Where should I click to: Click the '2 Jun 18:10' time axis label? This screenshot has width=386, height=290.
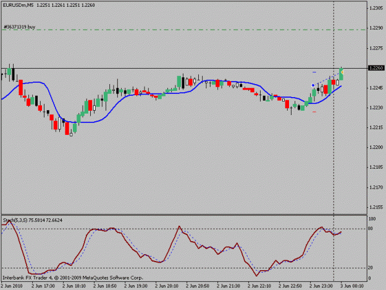[74, 286]
